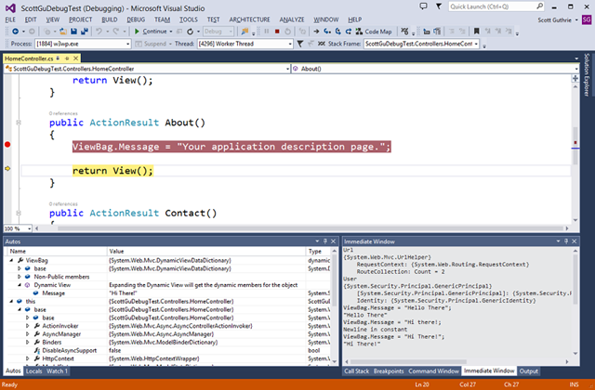Image resolution: width=595 pixels, height=390 pixels.
Task: Pin the HomeController.cs tab
Action: pyautogui.click(x=67, y=58)
